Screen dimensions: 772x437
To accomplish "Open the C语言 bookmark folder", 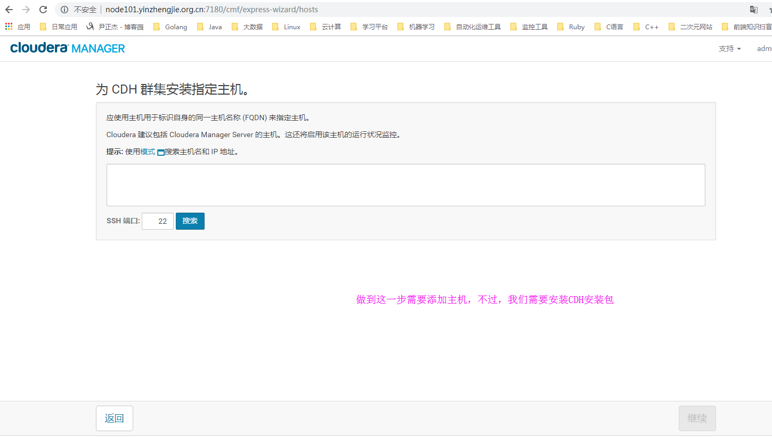I will pyautogui.click(x=609, y=27).
